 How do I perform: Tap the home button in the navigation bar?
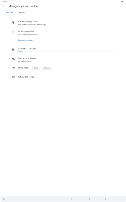pyautogui.click(x=89, y=199)
